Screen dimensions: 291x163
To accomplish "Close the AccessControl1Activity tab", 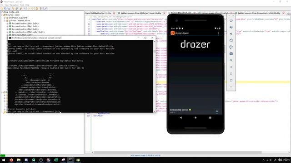I will point(283,13).
